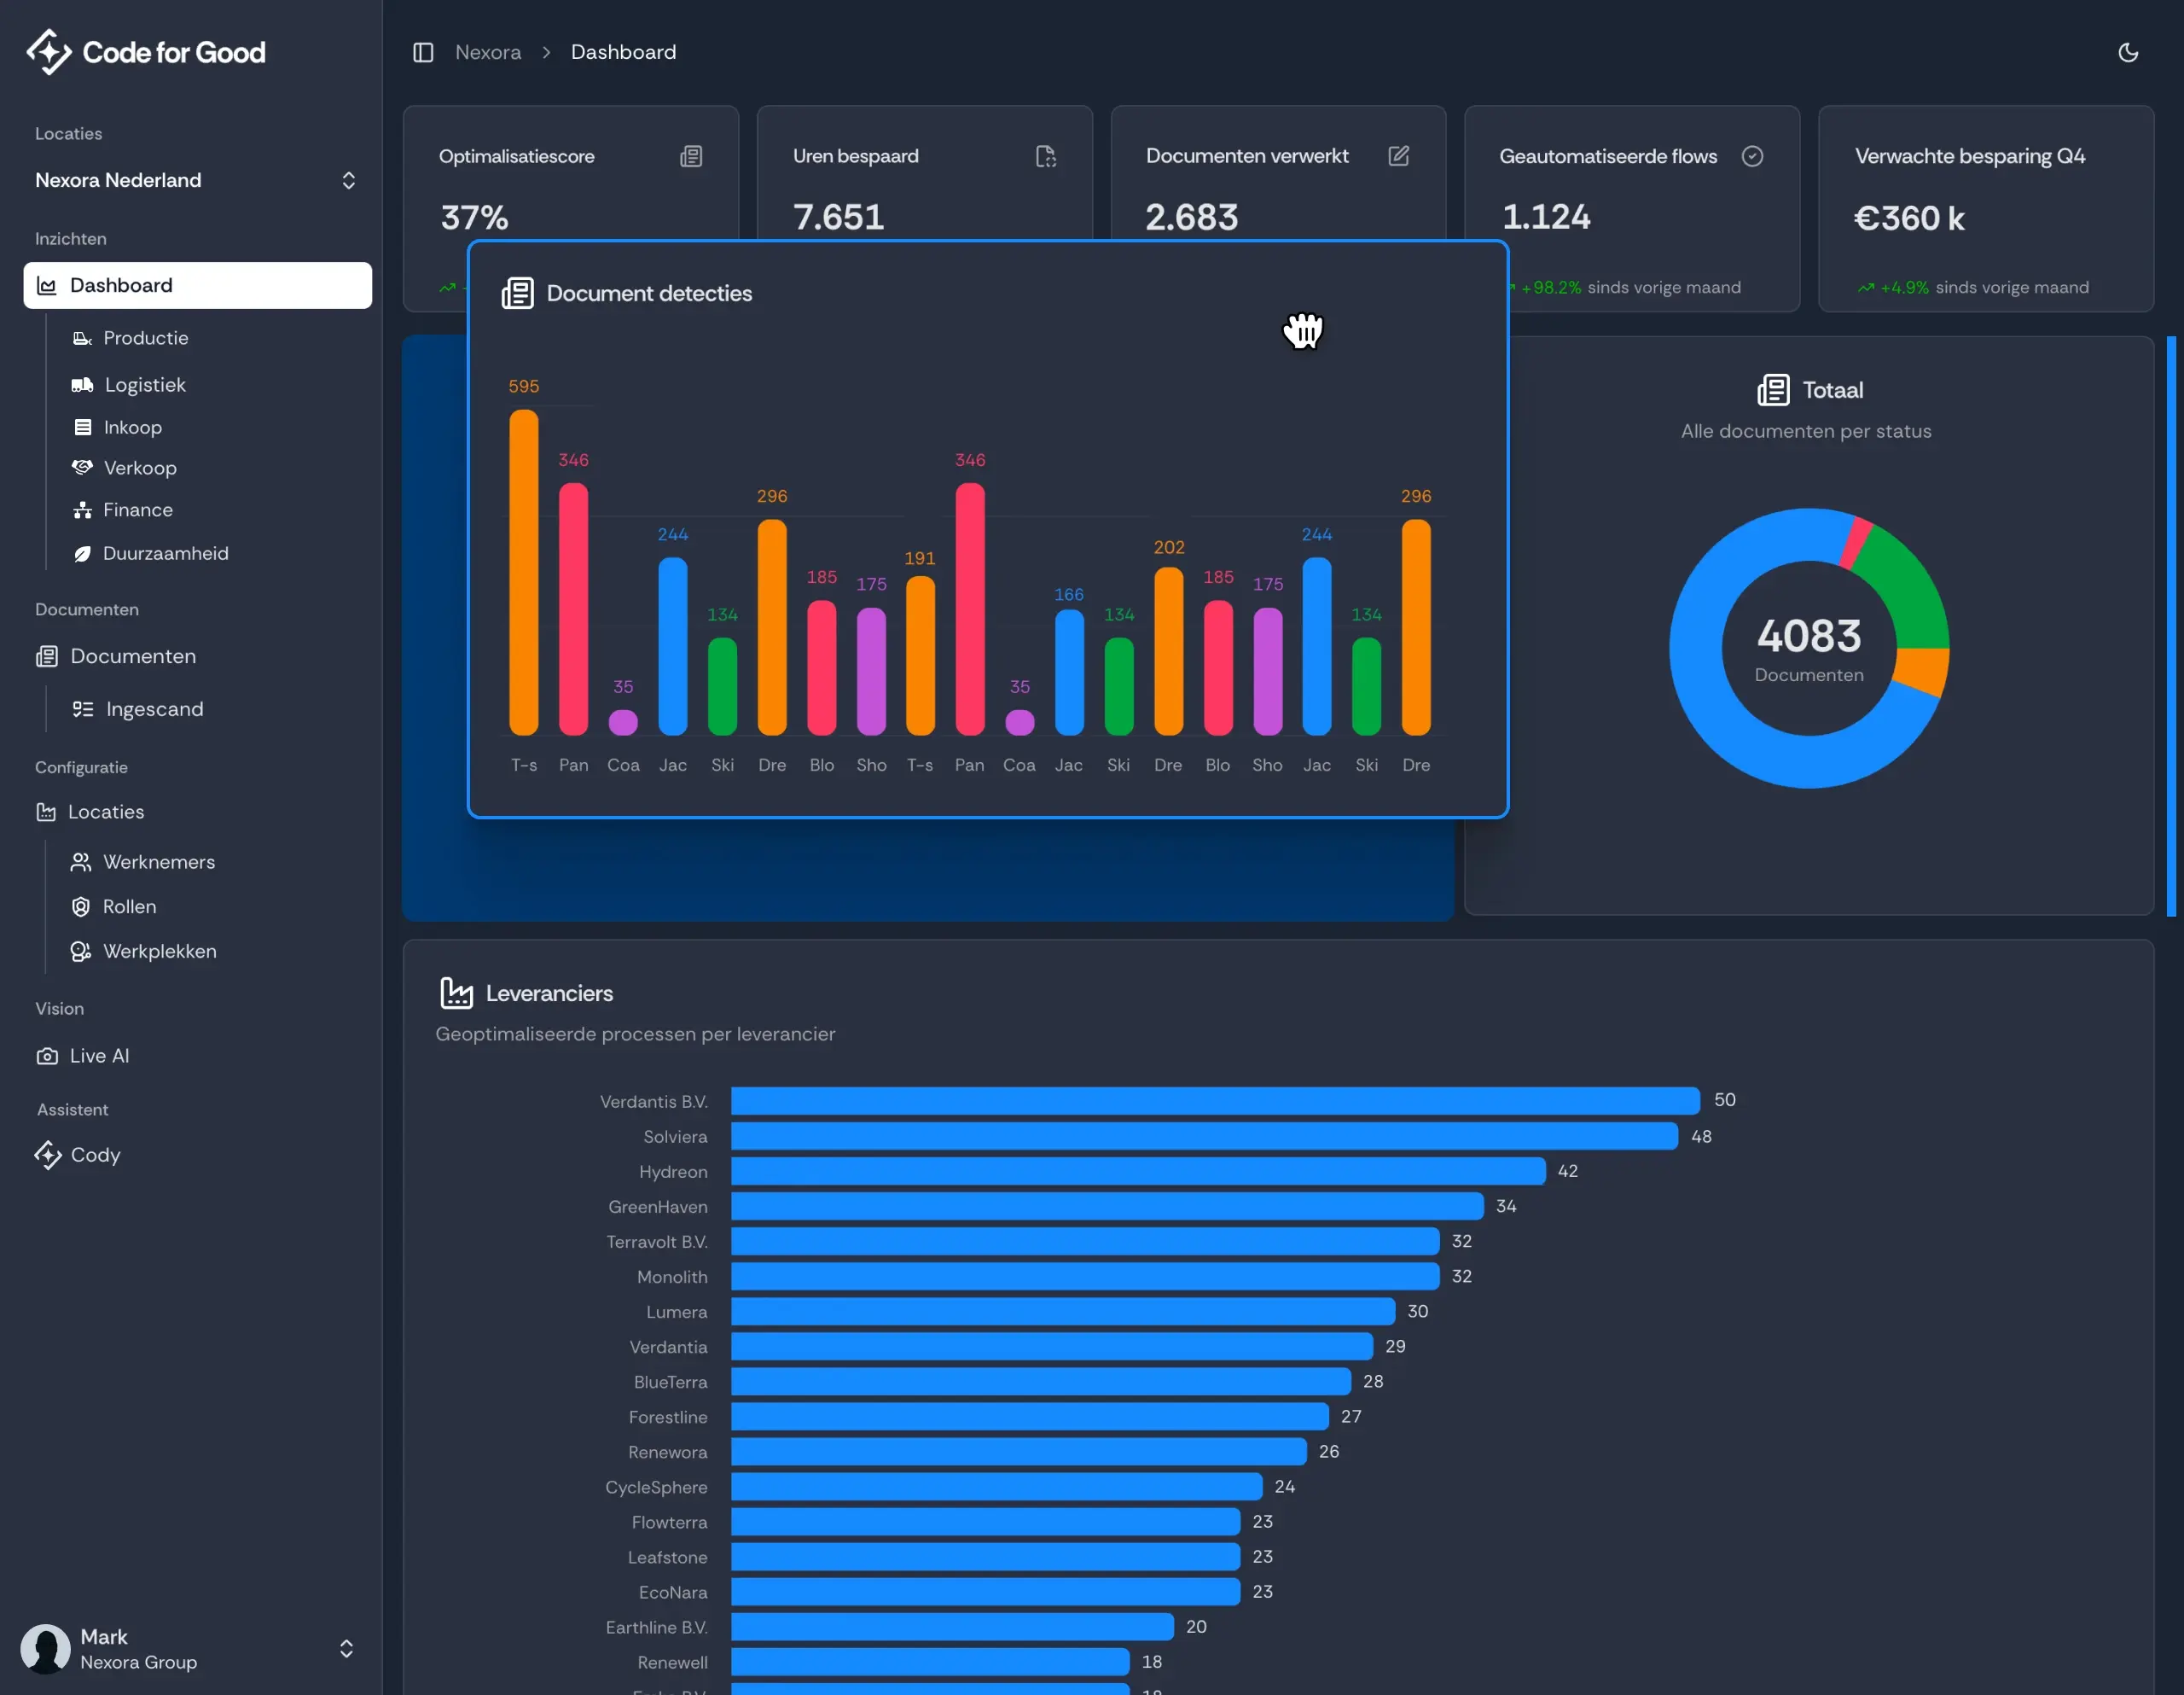Click the Nexora breadcrumb link
The width and height of the screenshot is (2184, 1695).
[488, 52]
